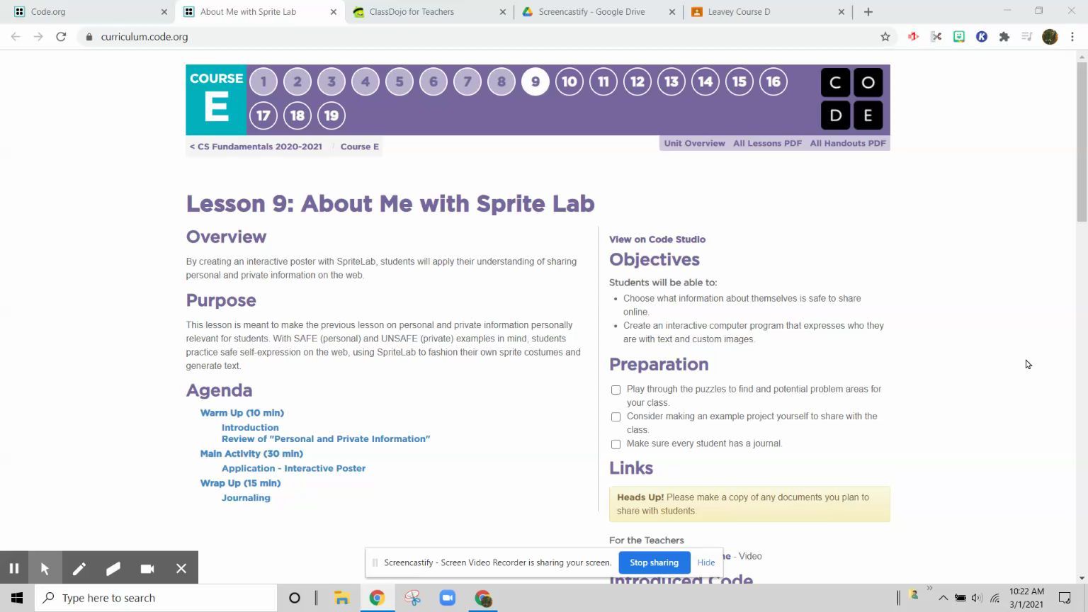1088x612 pixels.
Task: Open the Kami extension
Action: click(982, 36)
